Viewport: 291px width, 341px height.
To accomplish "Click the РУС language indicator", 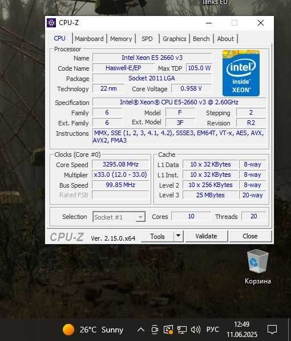I will pyautogui.click(x=213, y=330).
